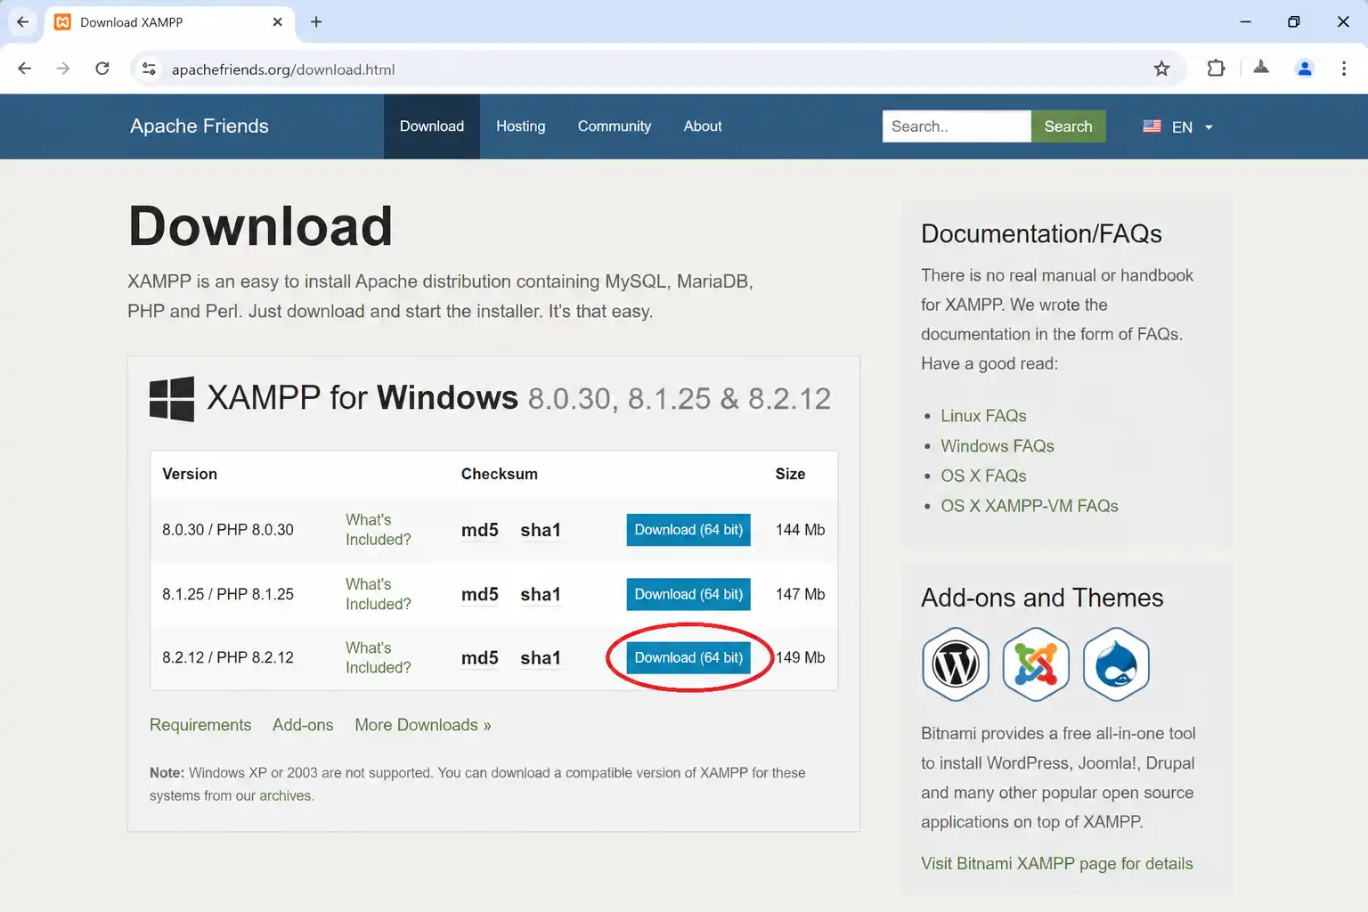Image resolution: width=1368 pixels, height=912 pixels.
Task: Click the browser back arrow button
Action: pyautogui.click(x=25, y=69)
